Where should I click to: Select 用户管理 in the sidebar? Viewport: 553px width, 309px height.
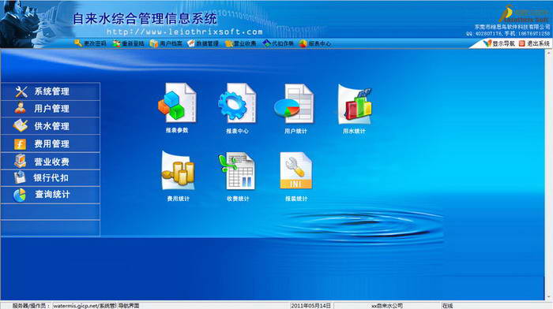(x=51, y=109)
